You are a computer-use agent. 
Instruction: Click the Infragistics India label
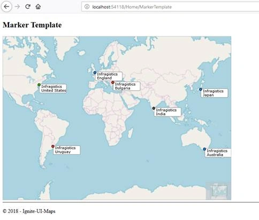pos(167,112)
